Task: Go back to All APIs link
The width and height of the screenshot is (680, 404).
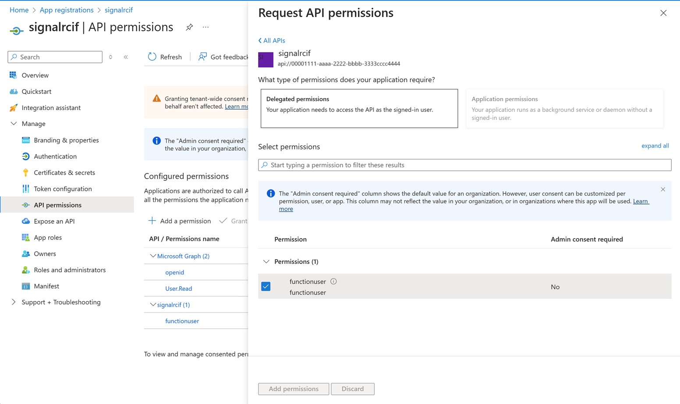Action: click(x=272, y=40)
